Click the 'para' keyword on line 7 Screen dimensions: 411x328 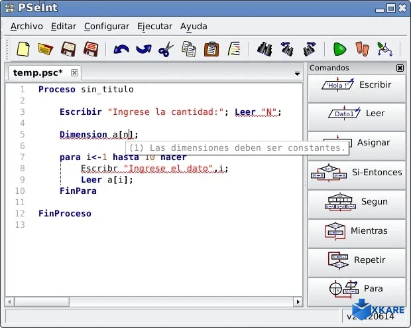pyautogui.click(x=70, y=157)
